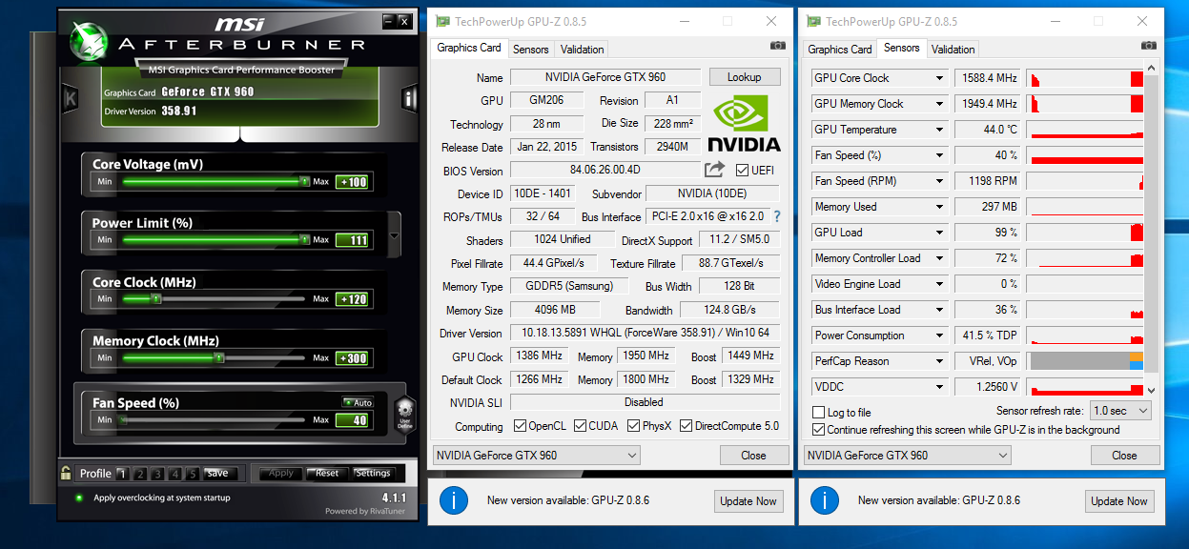
Task: Open Validation tab in left GPU-Z window
Action: (583, 50)
